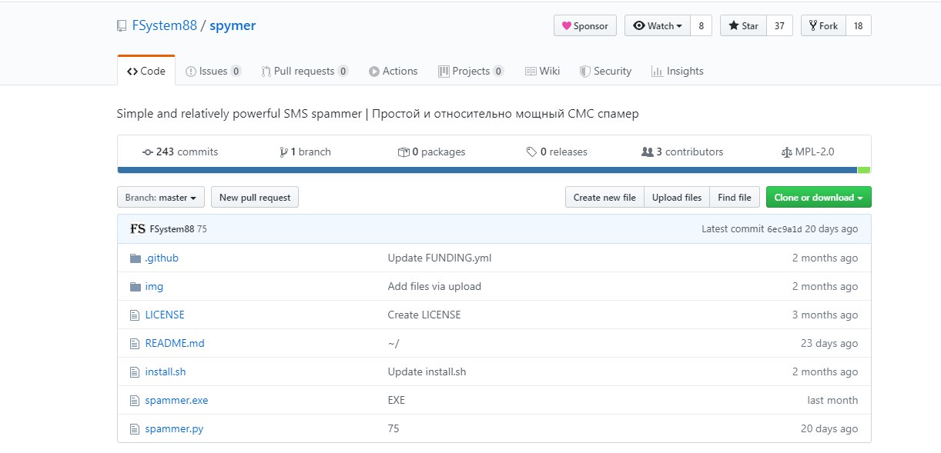View the 8 watchers count
Screen dimensions: 941x453
point(701,25)
